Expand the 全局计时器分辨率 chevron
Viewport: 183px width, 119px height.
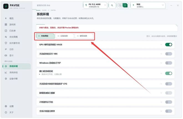(161, 111)
